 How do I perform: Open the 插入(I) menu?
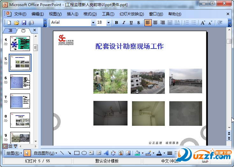(x=72, y=14)
